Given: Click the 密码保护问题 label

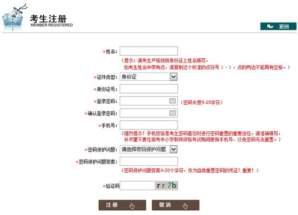Looking at the screenshot, I should tap(101, 150).
